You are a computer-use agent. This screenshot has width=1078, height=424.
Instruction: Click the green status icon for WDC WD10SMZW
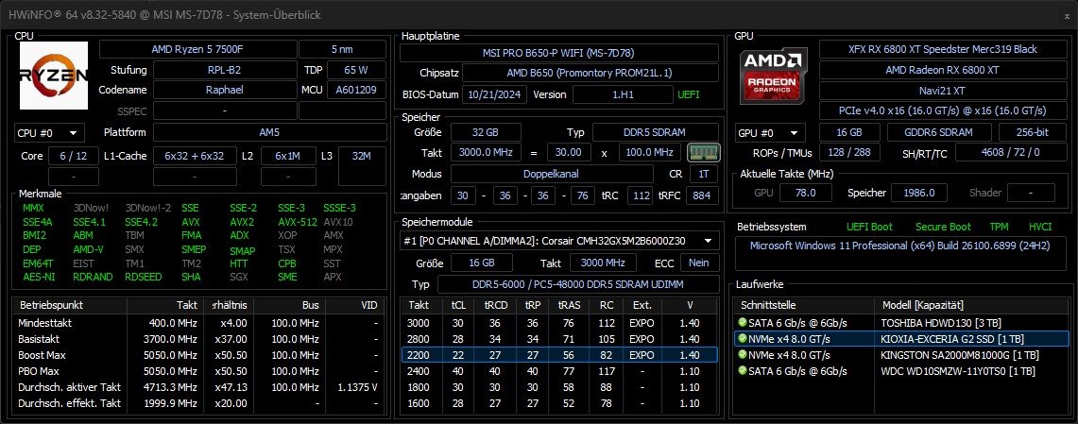coord(742,371)
